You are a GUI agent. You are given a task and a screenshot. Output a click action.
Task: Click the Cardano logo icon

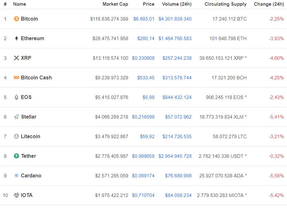click(16, 175)
